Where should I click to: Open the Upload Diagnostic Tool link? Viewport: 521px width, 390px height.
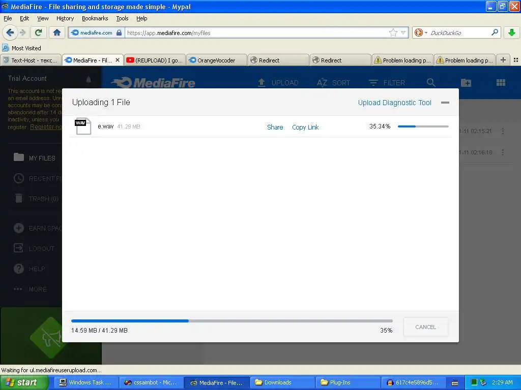(394, 103)
